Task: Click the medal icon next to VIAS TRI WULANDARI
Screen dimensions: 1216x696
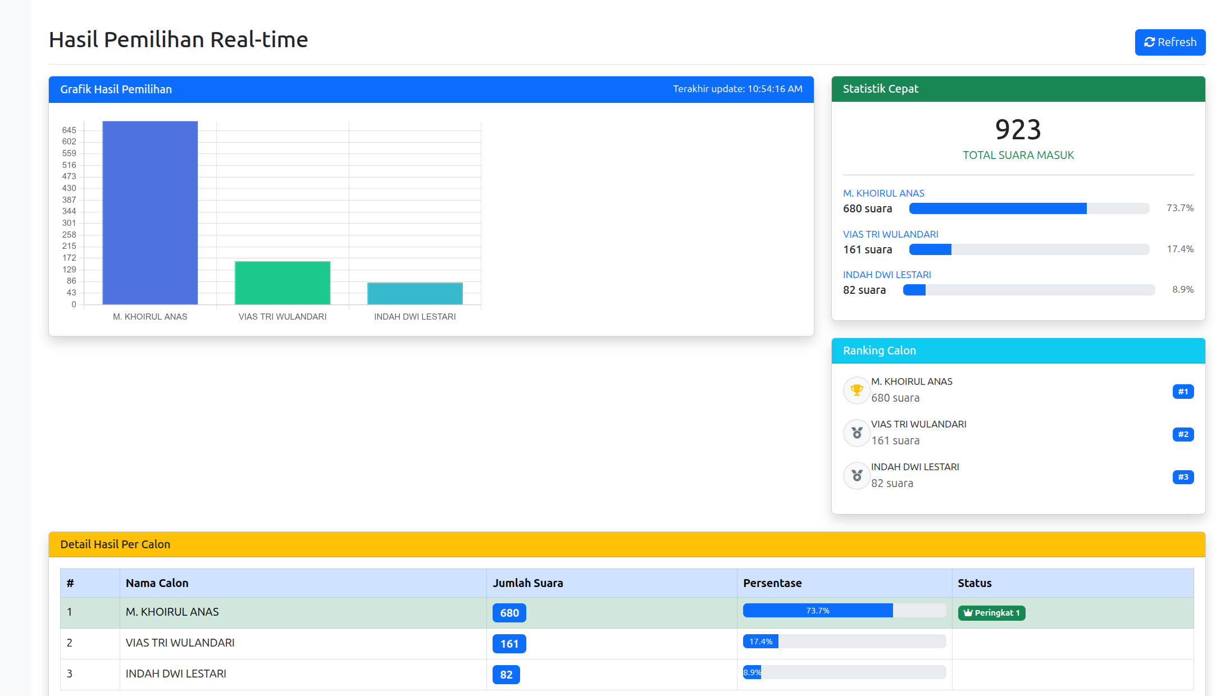Action: point(857,433)
